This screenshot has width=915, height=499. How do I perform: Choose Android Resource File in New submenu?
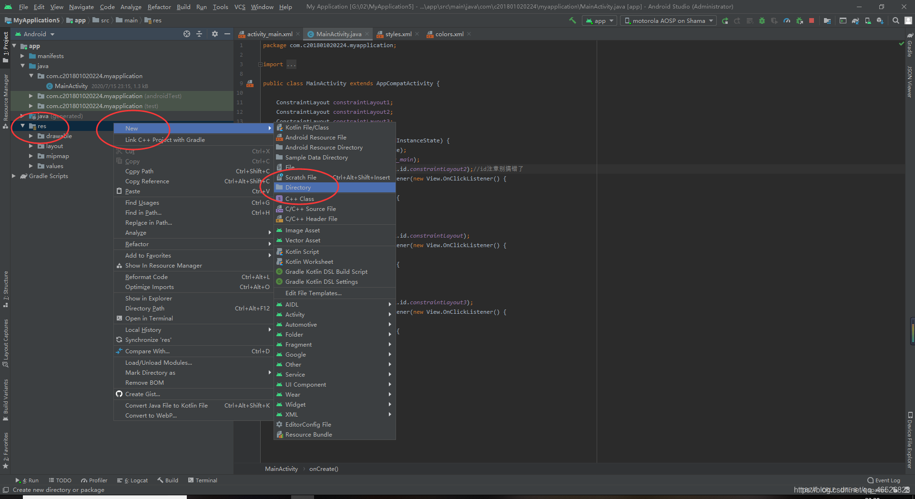tap(335, 138)
